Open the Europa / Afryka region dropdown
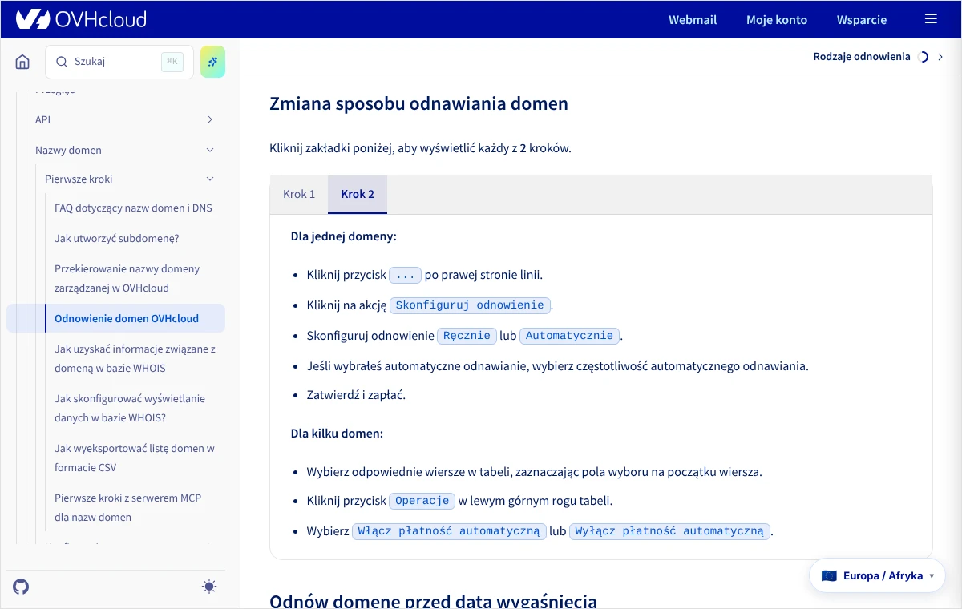The width and height of the screenshot is (962, 609). 877,575
